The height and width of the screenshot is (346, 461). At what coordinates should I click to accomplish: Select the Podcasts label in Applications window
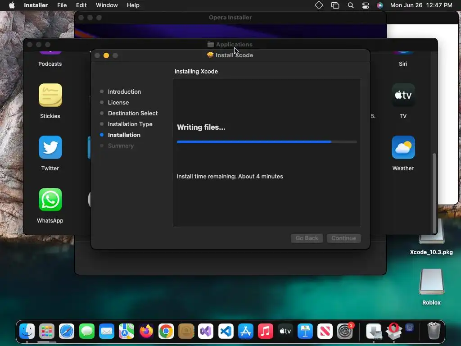[50, 64]
